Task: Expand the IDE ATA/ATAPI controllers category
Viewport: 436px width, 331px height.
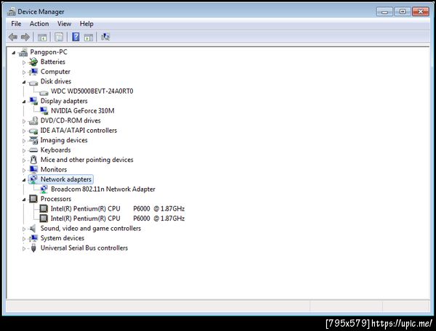Action: (x=24, y=131)
